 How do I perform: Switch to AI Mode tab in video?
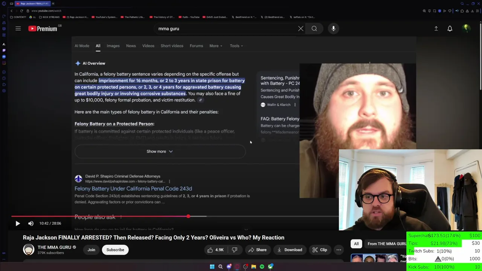[82, 46]
